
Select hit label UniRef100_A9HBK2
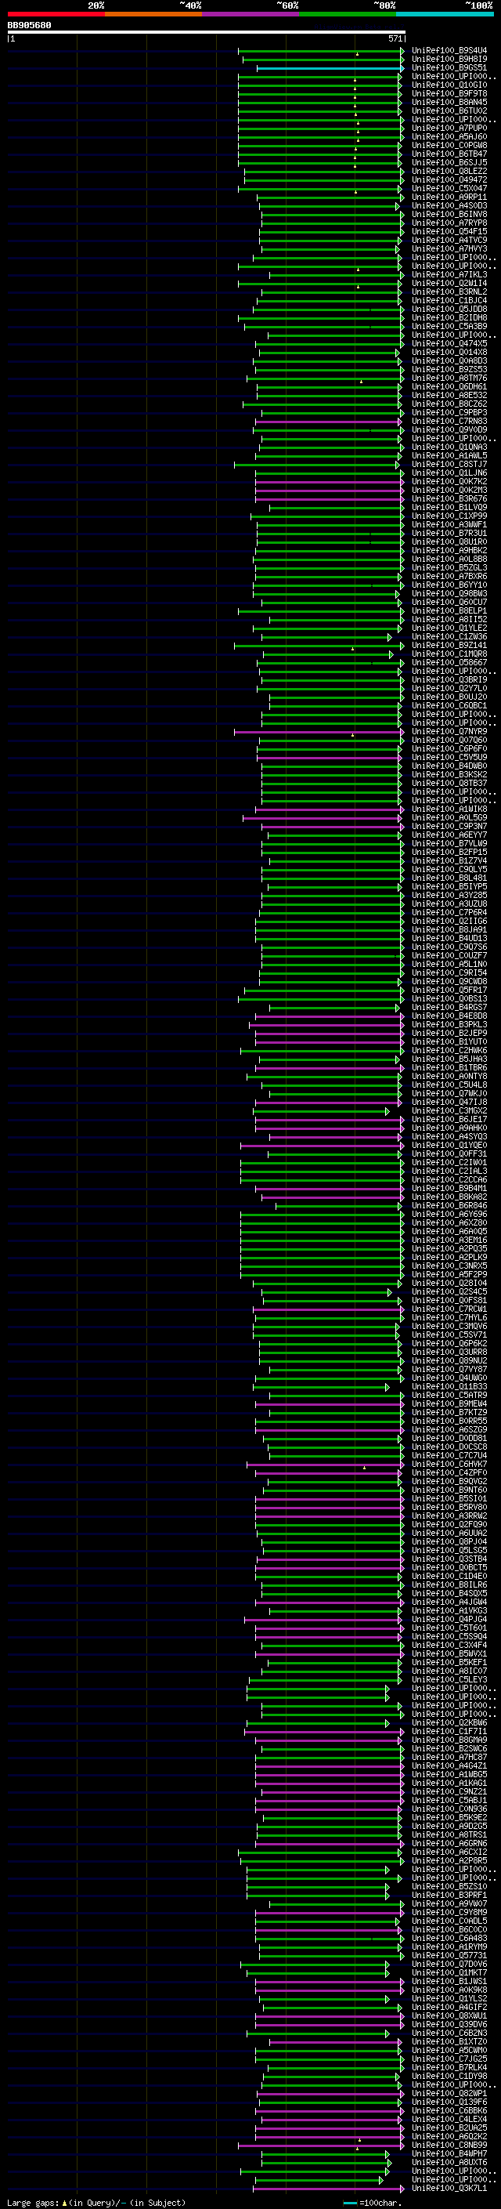pos(449,551)
